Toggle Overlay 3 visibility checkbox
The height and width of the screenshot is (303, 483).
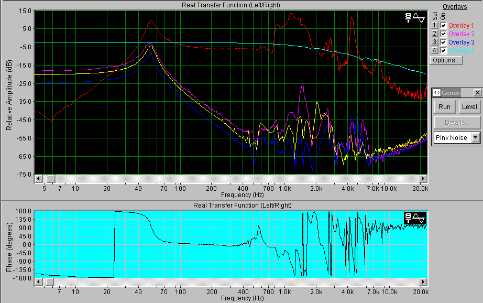443,42
